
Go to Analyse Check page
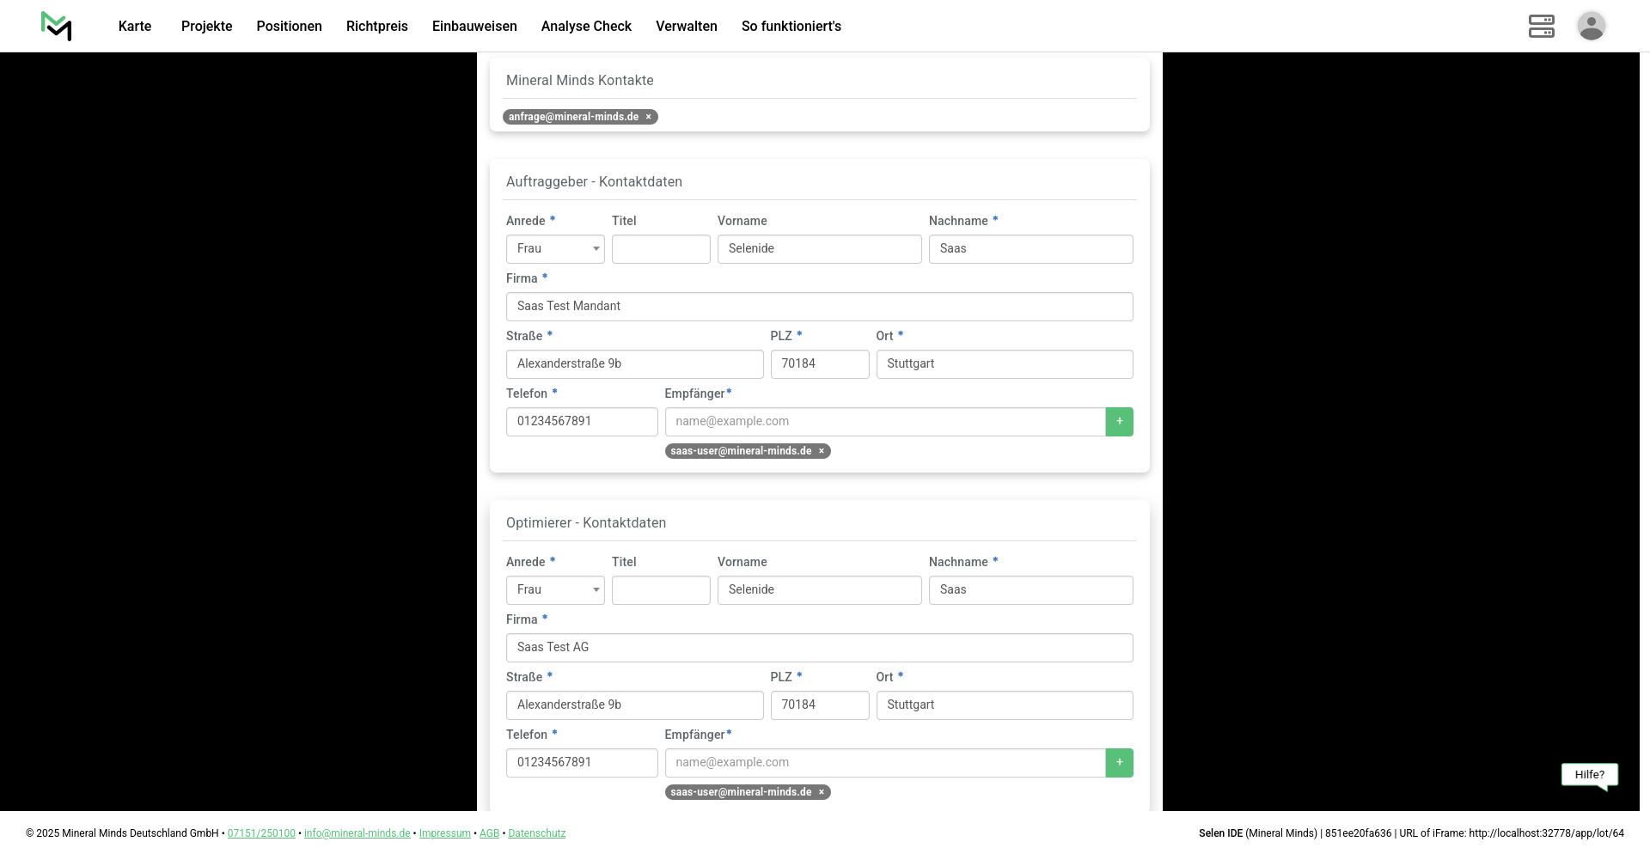coord(586,27)
